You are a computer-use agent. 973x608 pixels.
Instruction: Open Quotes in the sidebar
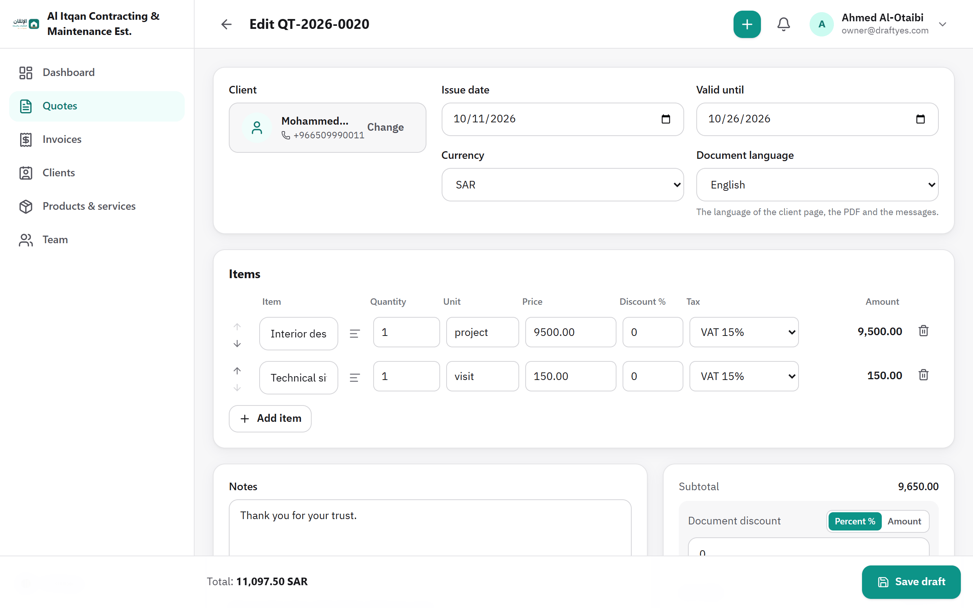click(97, 106)
